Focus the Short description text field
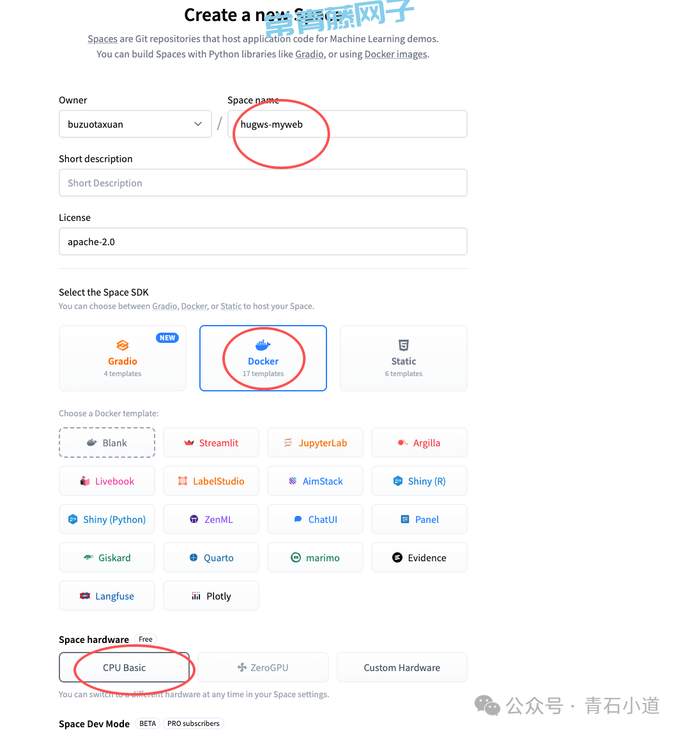Viewport: 681px width, 733px height. tap(263, 183)
